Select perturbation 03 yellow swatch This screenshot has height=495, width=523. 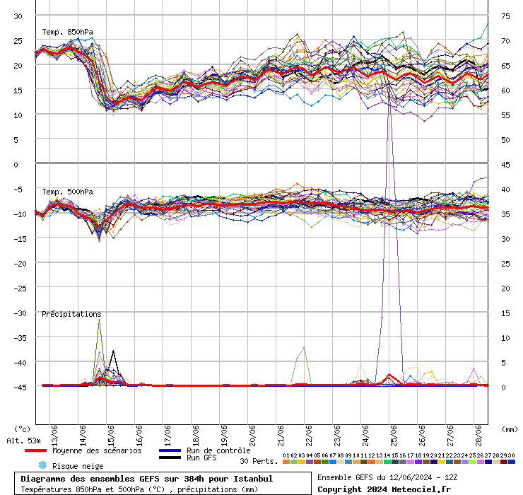tap(302, 462)
